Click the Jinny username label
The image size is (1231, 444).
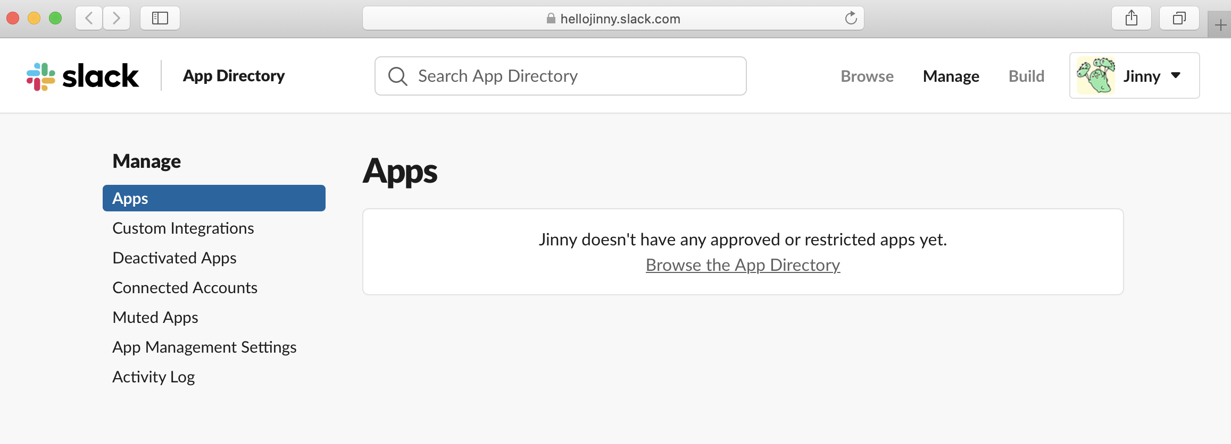point(1142,76)
